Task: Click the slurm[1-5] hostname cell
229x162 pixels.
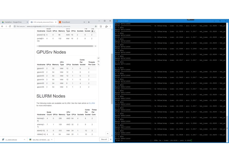Action: (41, 131)
